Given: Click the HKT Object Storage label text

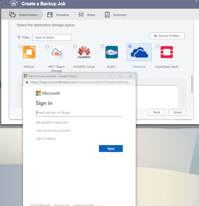Looking at the screenshot, I should 57,69.
